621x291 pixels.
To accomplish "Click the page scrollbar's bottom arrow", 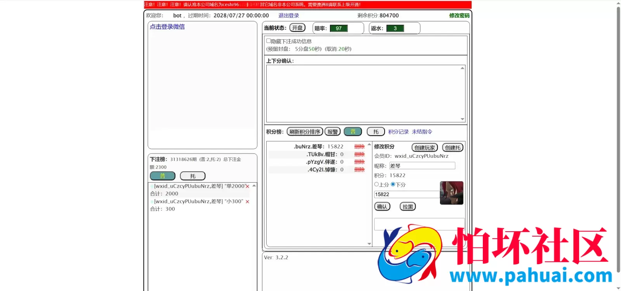I will [618, 288].
